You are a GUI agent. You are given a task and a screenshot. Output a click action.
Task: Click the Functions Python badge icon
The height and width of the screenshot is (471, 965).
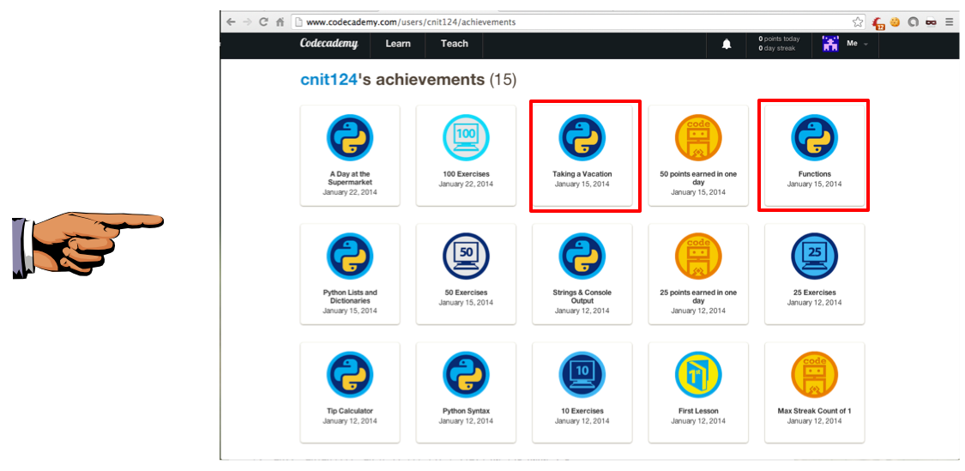(x=814, y=138)
